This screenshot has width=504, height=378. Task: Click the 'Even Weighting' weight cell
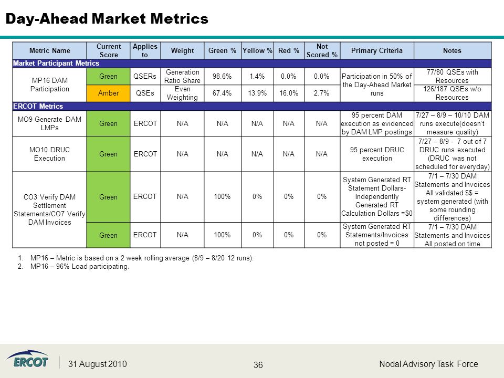pyautogui.click(x=182, y=93)
